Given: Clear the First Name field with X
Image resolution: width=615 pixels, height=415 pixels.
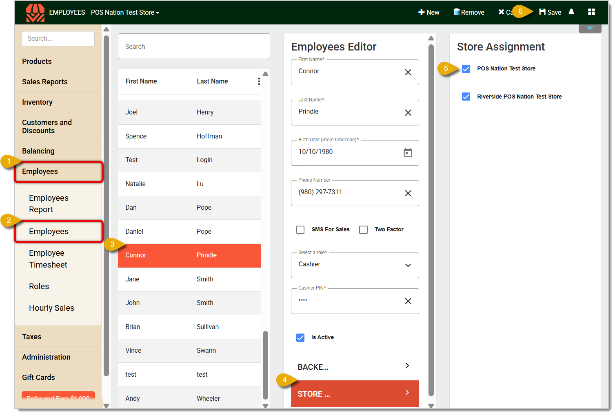Looking at the screenshot, I should [408, 72].
